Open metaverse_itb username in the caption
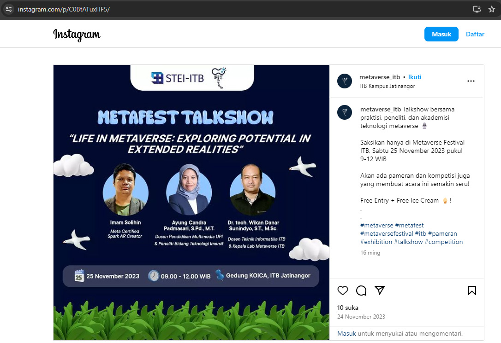The height and width of the screenshot is (343, 501). [x=381, y=109]
